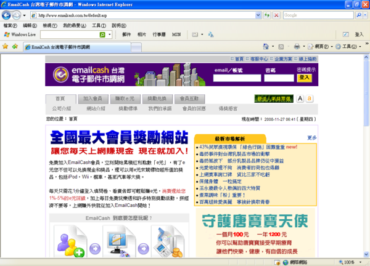Click the 更多 link beside market analysis
Viewport: 370px width, 266px height.
[x=311, y=137]
